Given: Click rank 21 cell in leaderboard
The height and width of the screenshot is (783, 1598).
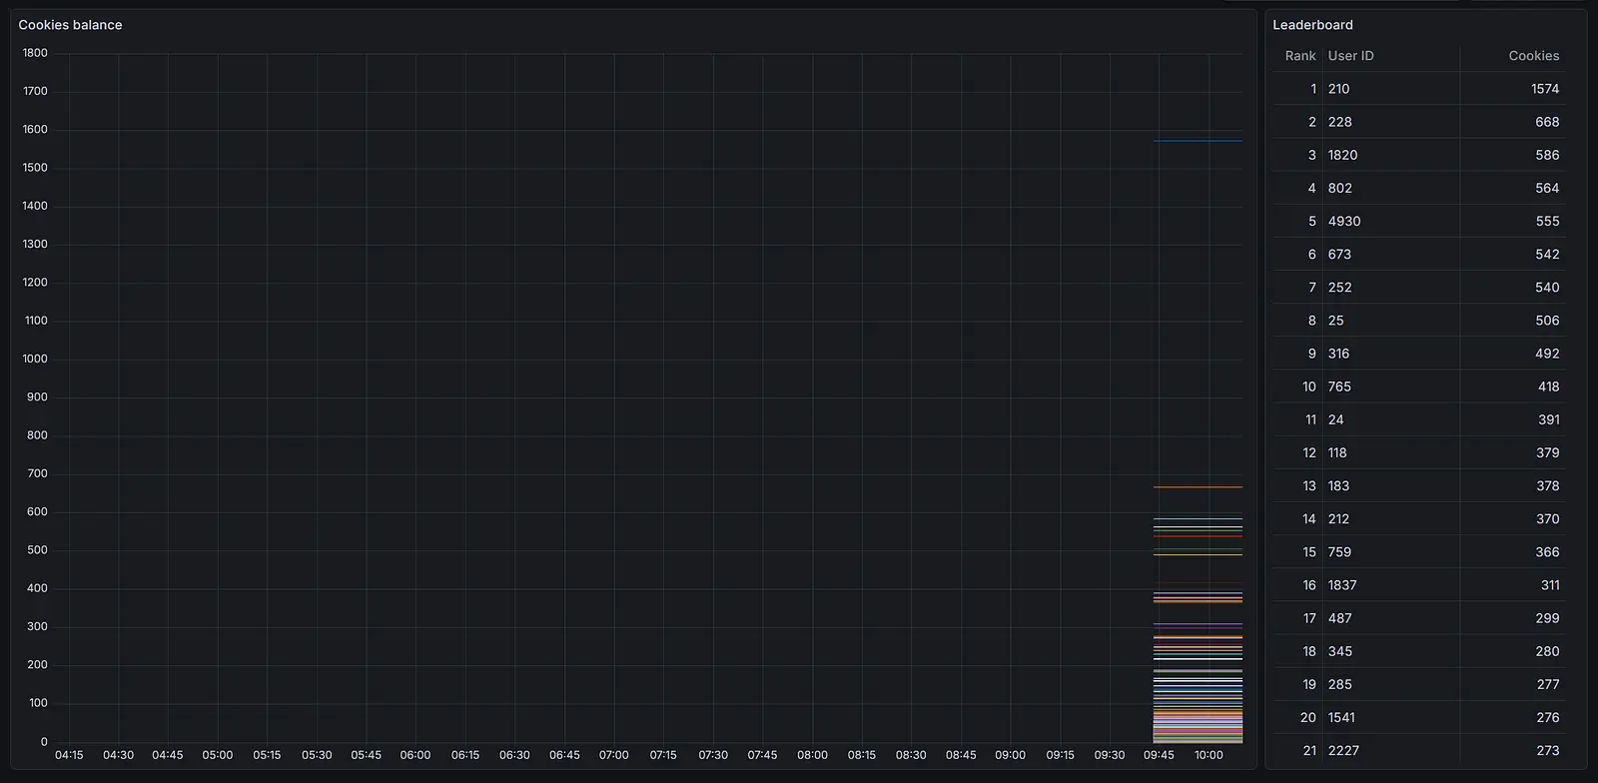Looking at the screenshot, I should 1298,751.
